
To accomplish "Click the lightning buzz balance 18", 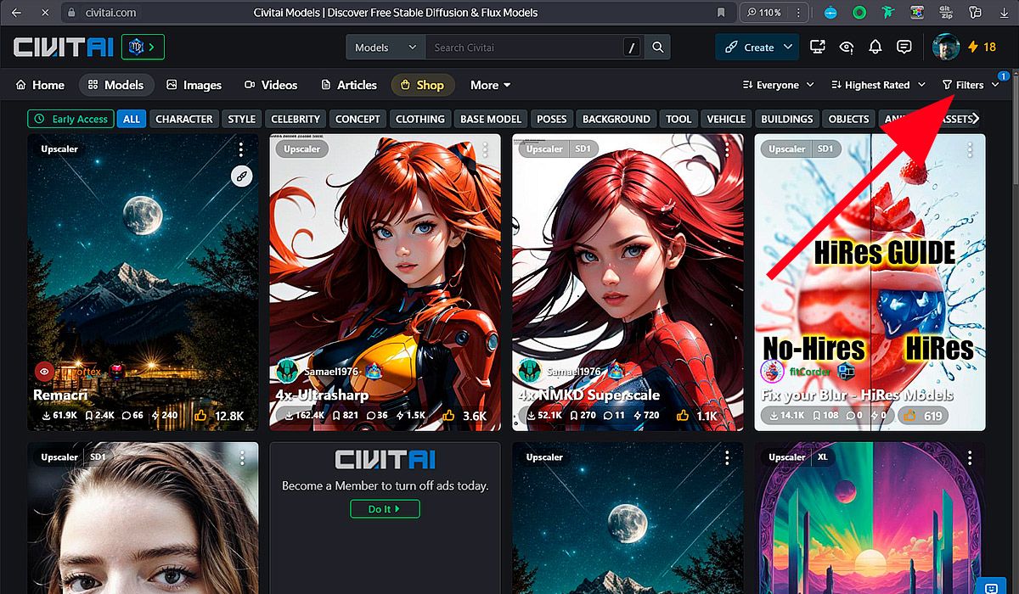I will click(982, 48).
